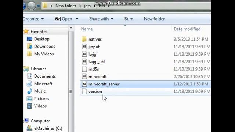Open the Organize dropdown menu
Viewport: 235px width, 132px height.
pos(33,19)
